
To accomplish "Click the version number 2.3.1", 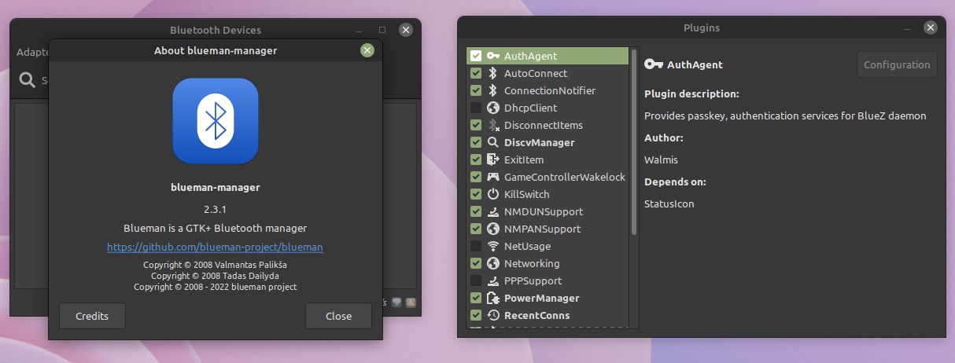I will pos(215,209).
